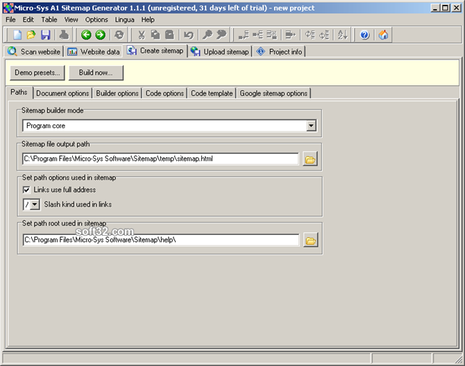The width and height of the screenshot is (465, 366).
Task: Click the print icon in the toolbar
Action: [x=64, y=35]
